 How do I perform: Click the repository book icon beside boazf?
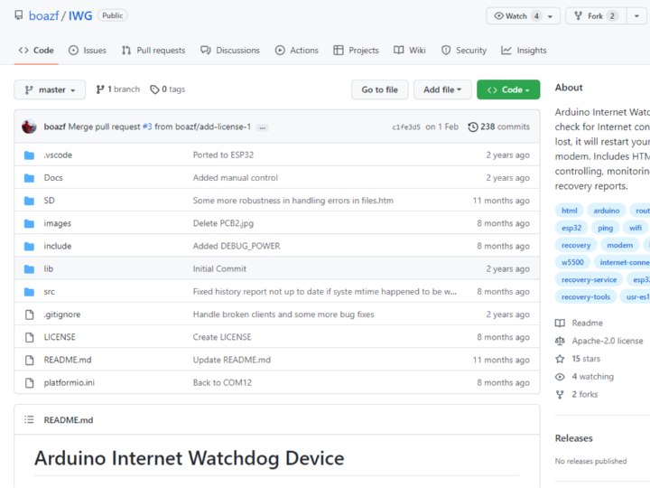coord(19,15)
